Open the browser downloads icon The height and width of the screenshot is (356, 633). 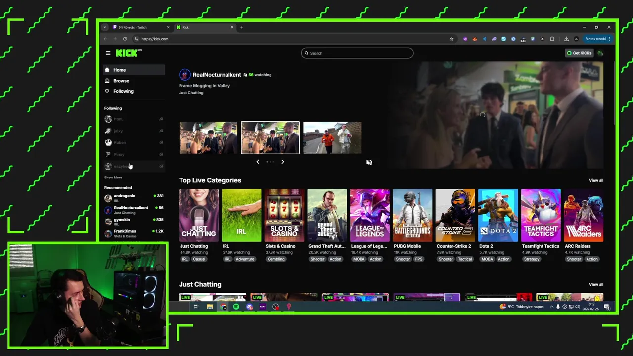[566, 39]
